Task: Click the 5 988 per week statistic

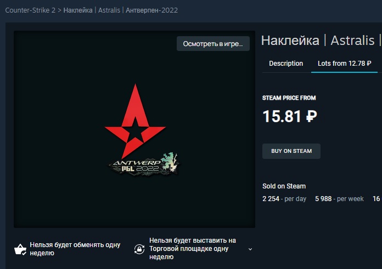Action: (339, 199)
